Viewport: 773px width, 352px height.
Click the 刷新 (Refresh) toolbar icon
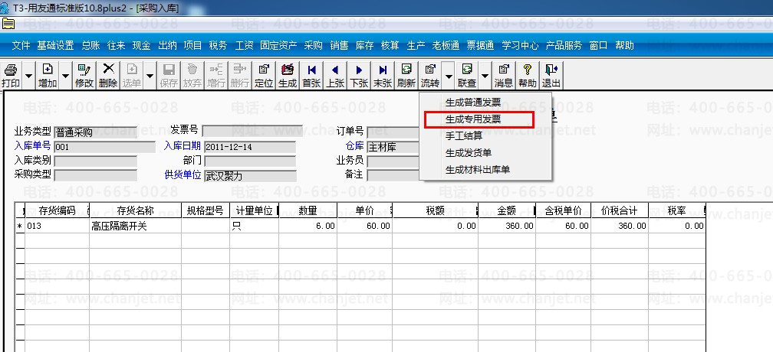pyautogui.click(x=406, y=76)
